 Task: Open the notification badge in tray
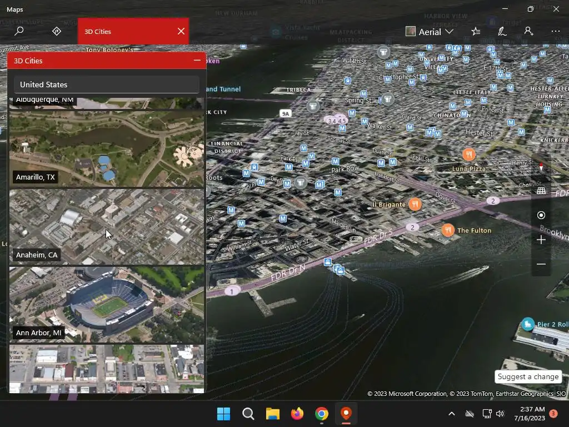[553, 414]
